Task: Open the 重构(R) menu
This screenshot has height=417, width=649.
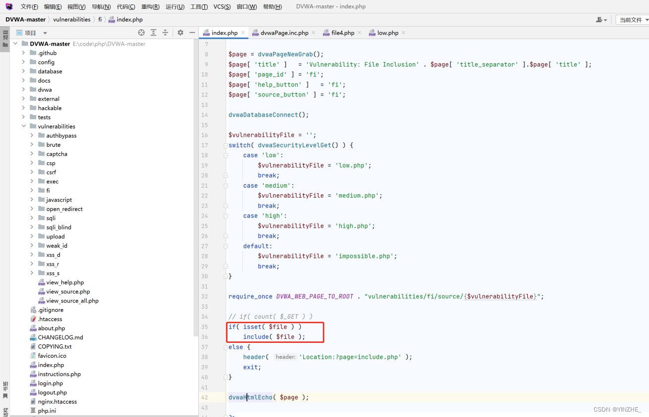Action: (x=150, y=6)
